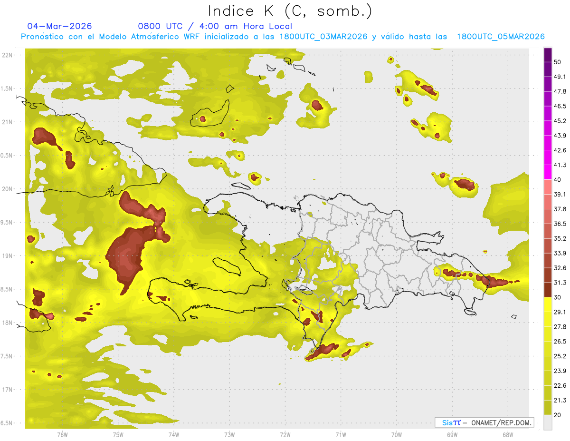Click the colorbar value '46.5'

point(560,106)
